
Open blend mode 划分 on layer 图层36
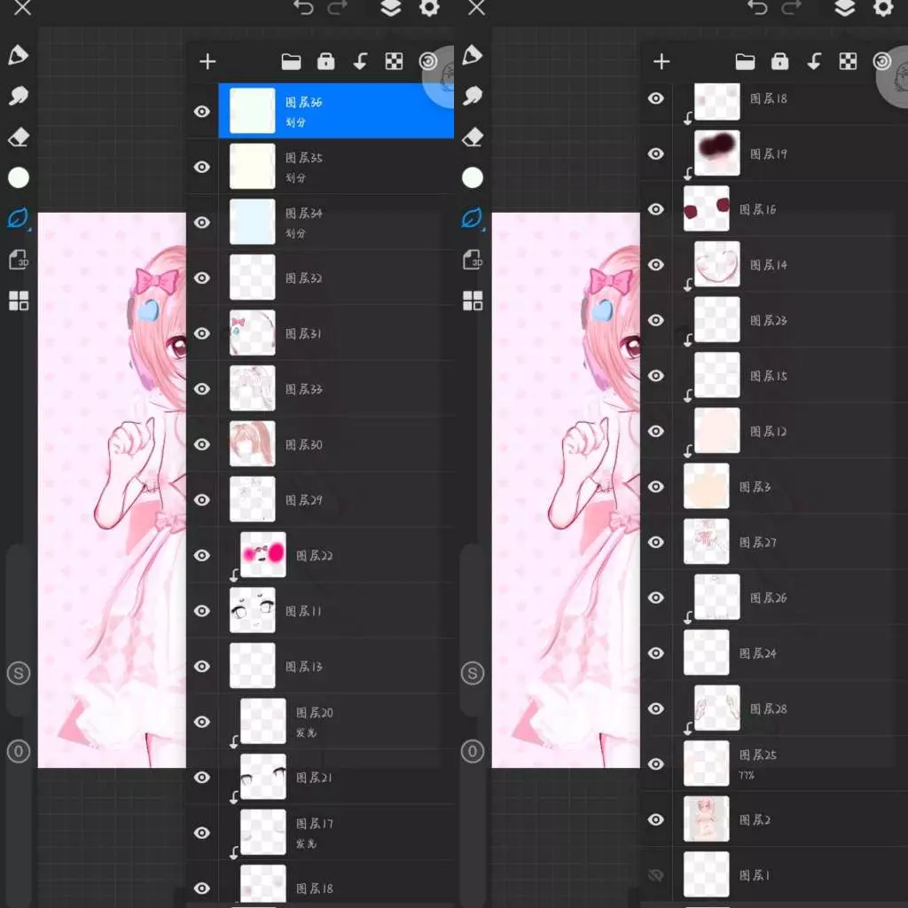pos(295,122)
